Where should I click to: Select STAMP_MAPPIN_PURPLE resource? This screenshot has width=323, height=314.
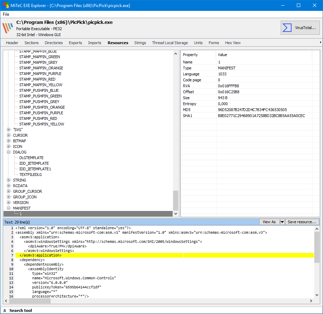(x=40, y=74)
